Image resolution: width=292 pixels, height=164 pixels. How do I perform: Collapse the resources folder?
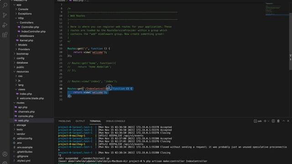point(14,72)
